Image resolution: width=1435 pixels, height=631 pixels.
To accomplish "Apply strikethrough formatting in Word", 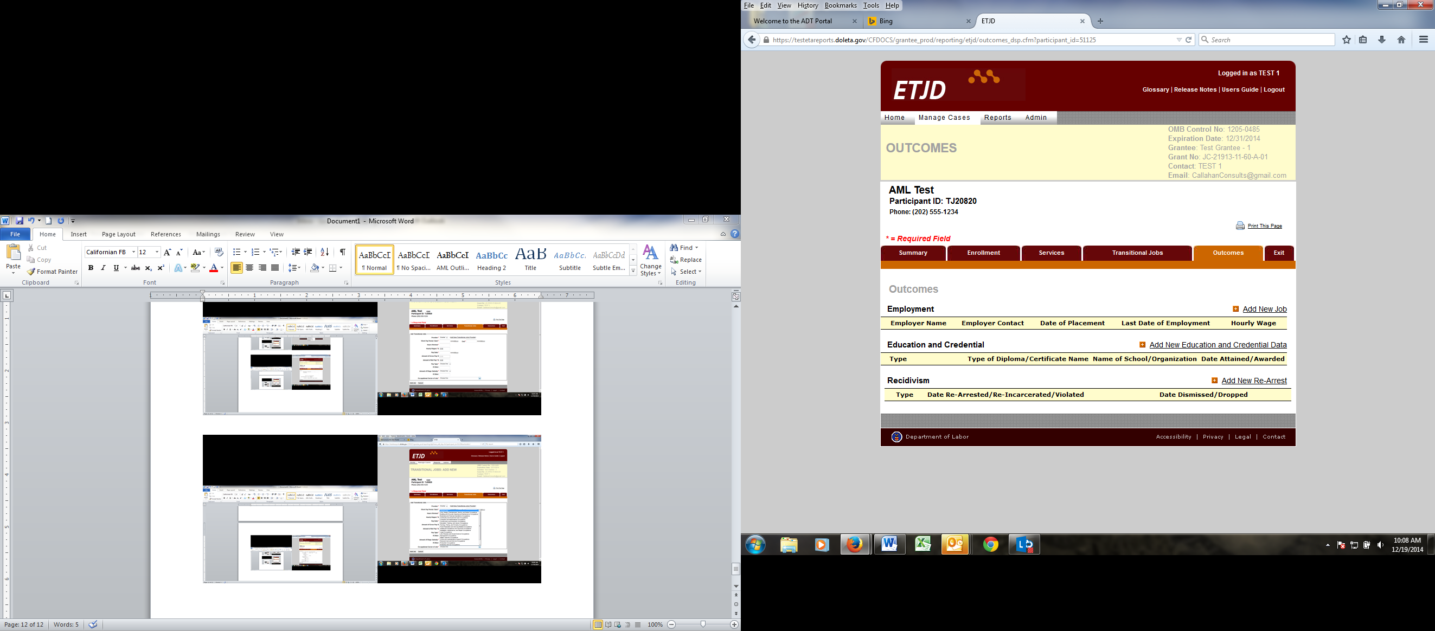I will [x=136, y=268].
